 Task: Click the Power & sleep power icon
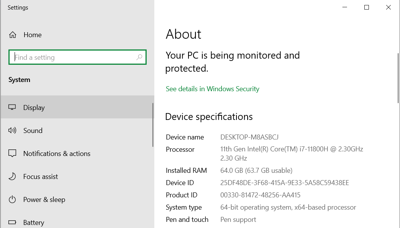[x=12, y=200]
